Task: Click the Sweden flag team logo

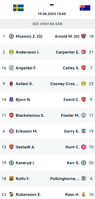Action: point(18,8)
